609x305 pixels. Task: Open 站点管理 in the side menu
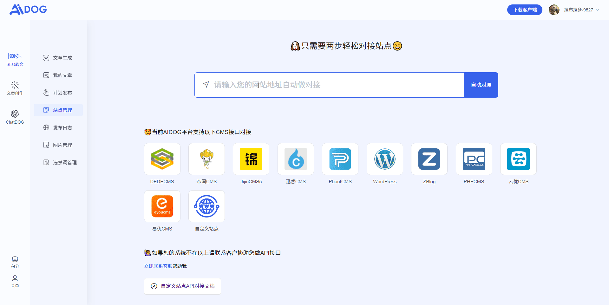(x=58, y=110)
